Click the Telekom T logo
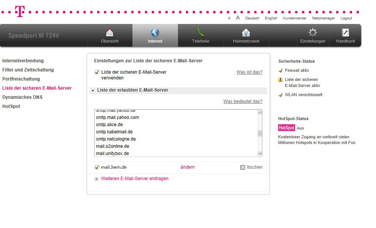Viewport: 376px width, 228px height. pyautogui.click(x=20, y=11)
